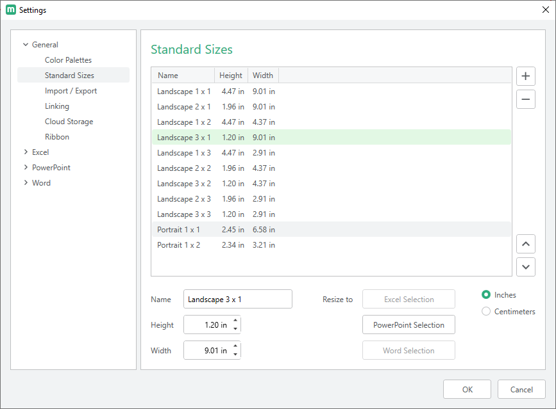
Task: Click the minus icon to remove size
Action: 525,99
